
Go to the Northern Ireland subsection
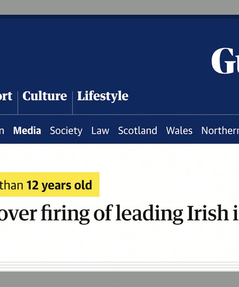coord(220,130)
